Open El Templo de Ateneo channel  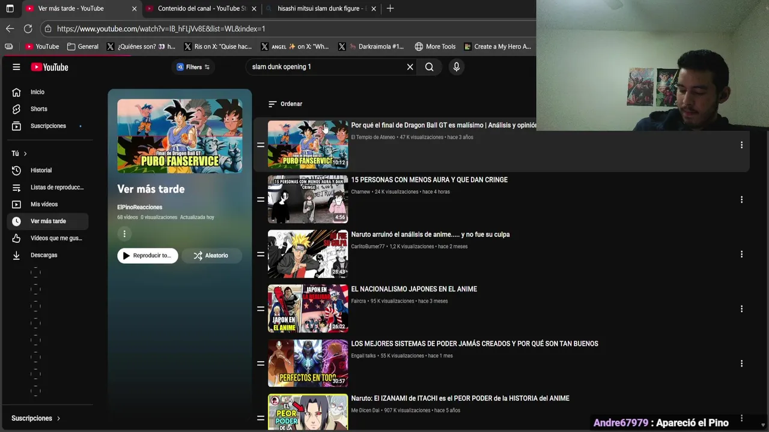click(x=373, y=137)
